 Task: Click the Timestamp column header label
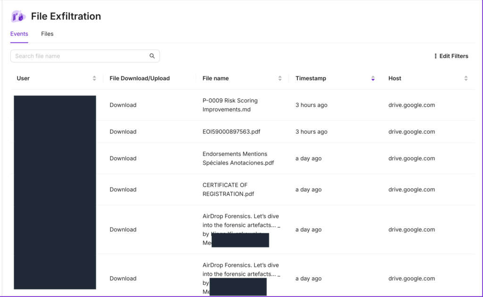(311, 78)
